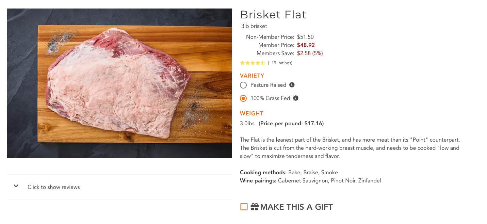Click the price per pound text
Screen dimensions: 487x224
pyautogui.click(x=291, y=123)
